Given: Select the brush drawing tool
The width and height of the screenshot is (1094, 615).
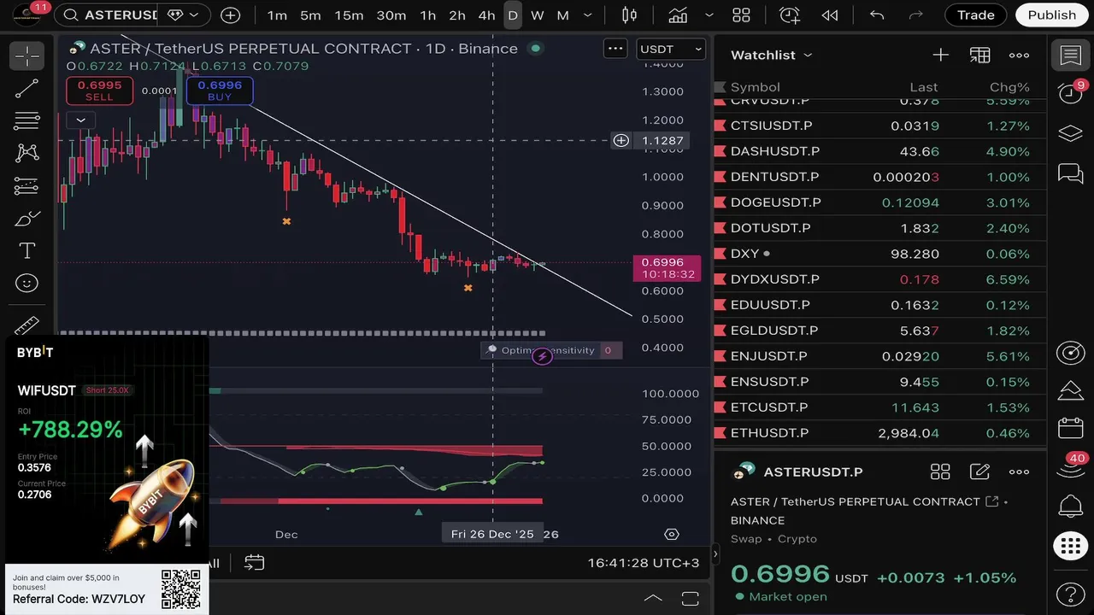Looking at the screenshot, I should coord(27,219).
